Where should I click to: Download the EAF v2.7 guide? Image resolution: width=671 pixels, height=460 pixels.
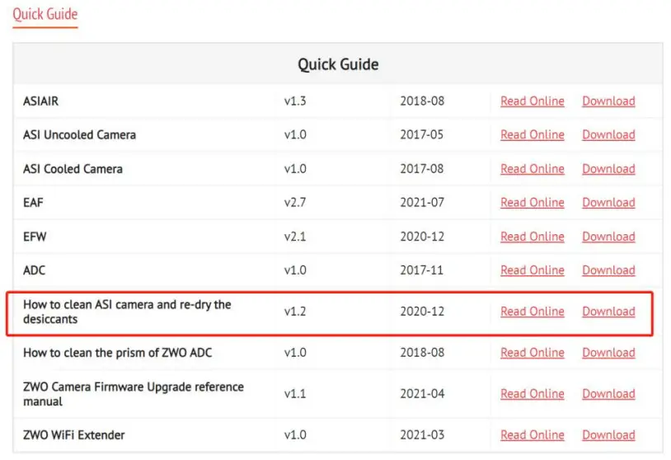(608, 203)
